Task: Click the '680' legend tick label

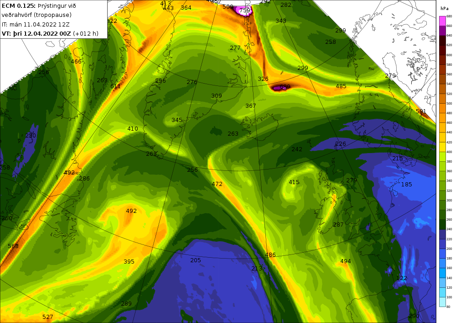Action: 449,16
